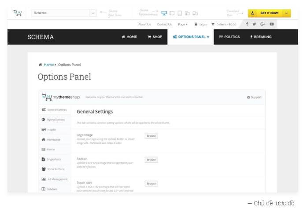
Task: Click the Options Panel page heading
Action: (x=64, y=77)
